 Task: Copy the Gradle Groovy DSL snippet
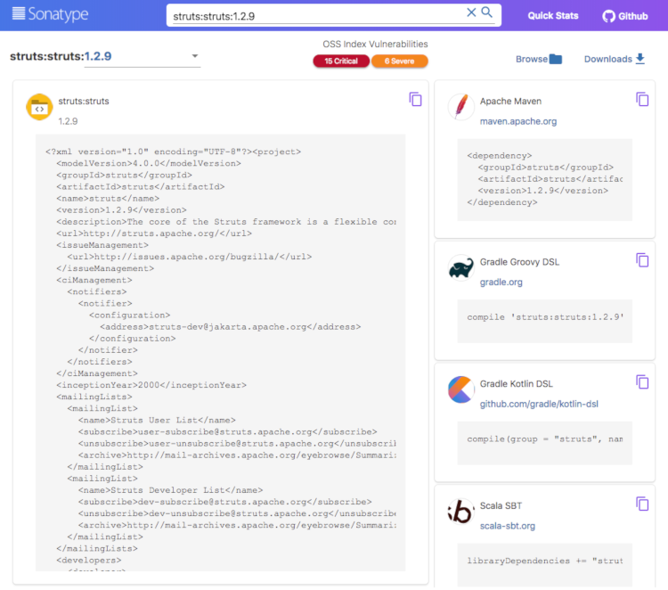[x=642, y=260]
